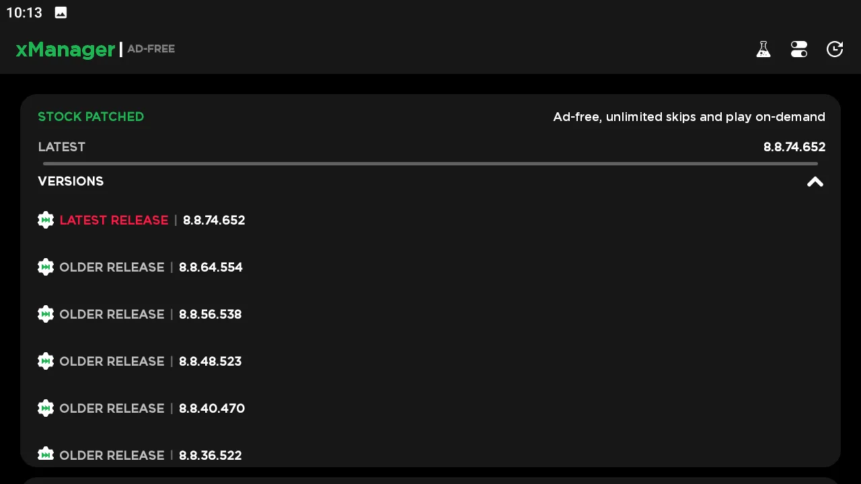Open the settings toggles icon

coord(799,49)
